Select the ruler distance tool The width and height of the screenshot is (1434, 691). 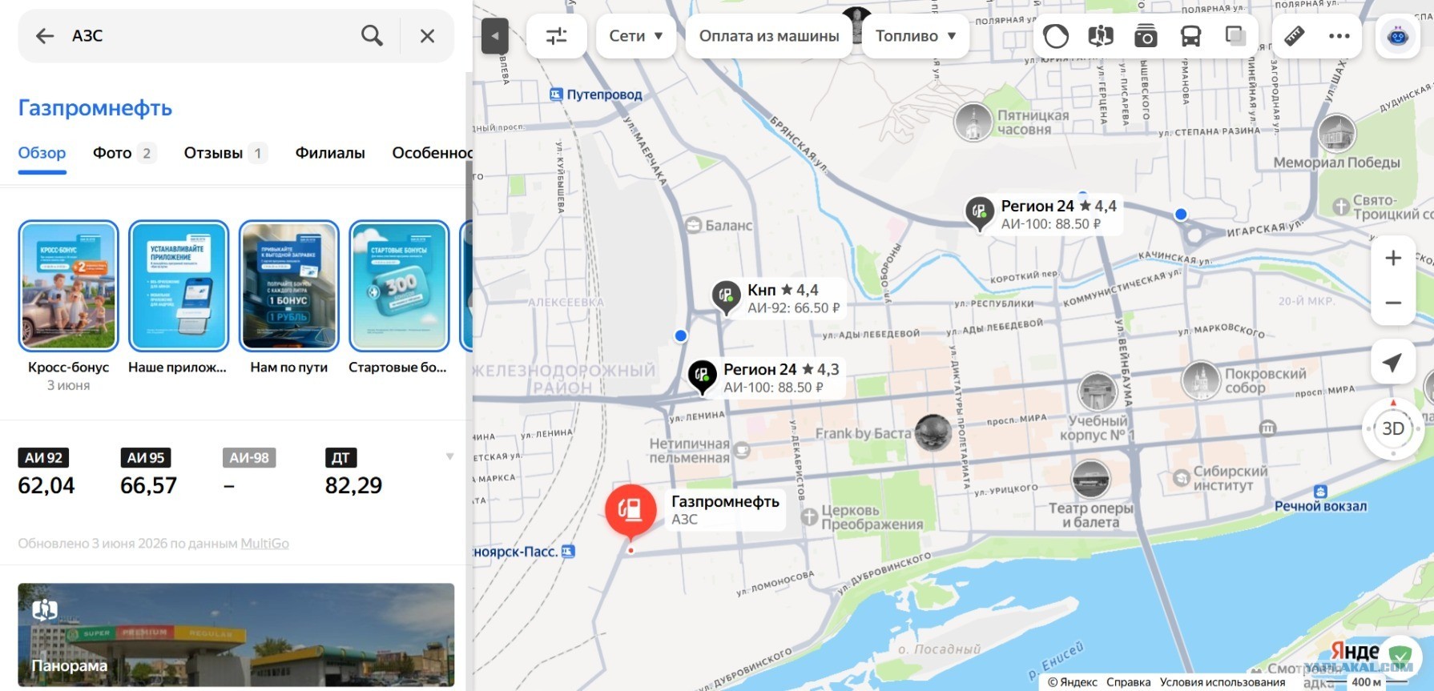point(1295,36)
